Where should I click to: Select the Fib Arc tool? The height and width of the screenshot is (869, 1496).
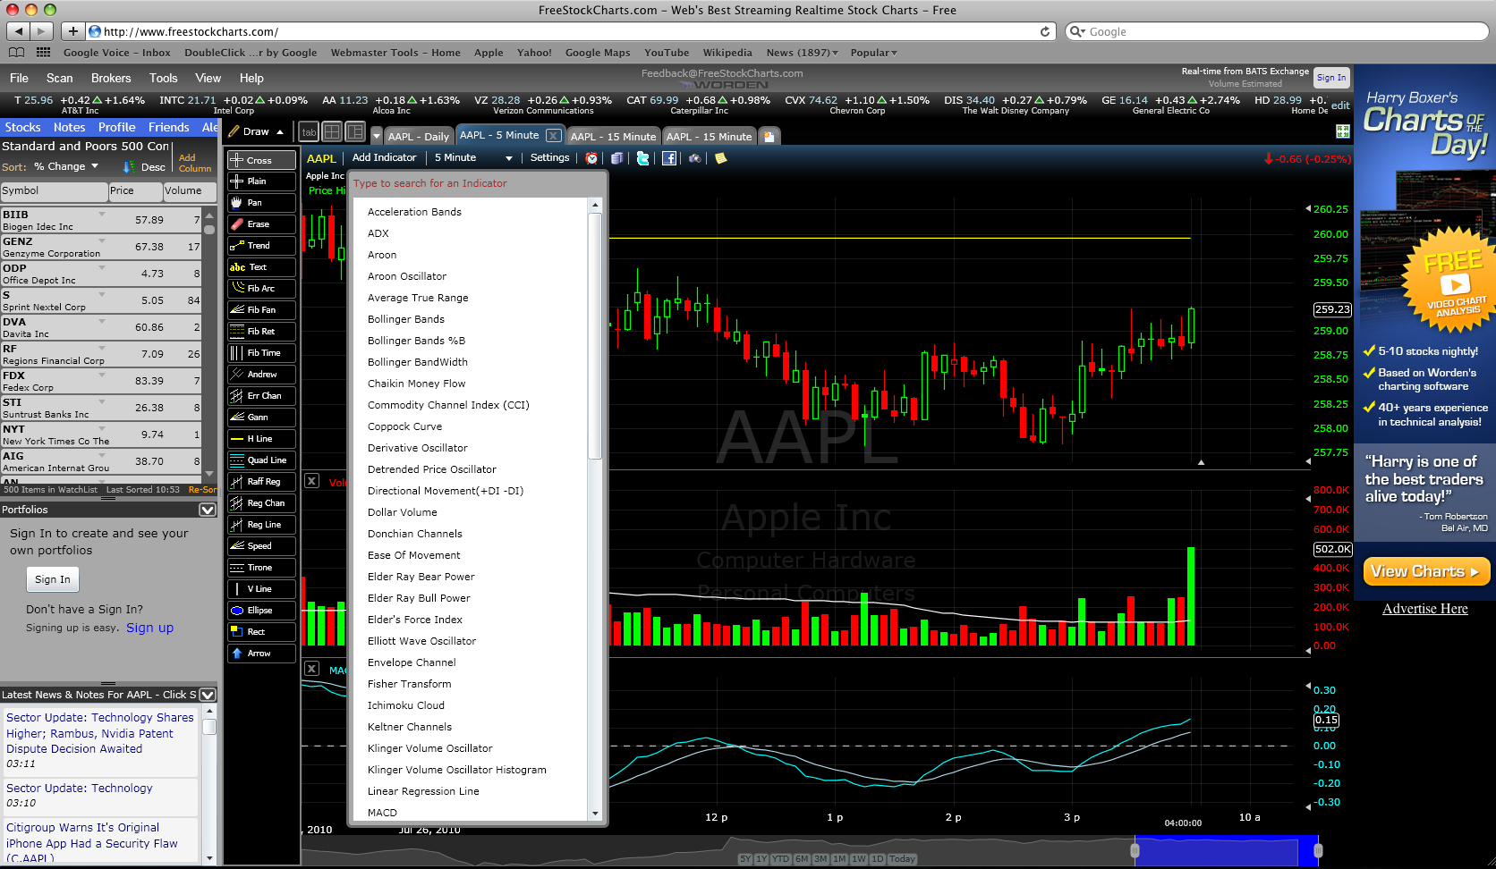(x=261, y=289)
